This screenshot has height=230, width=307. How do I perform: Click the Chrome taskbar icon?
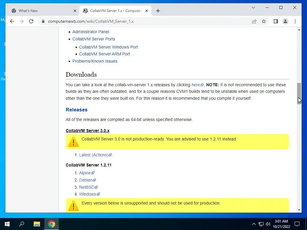52,224
